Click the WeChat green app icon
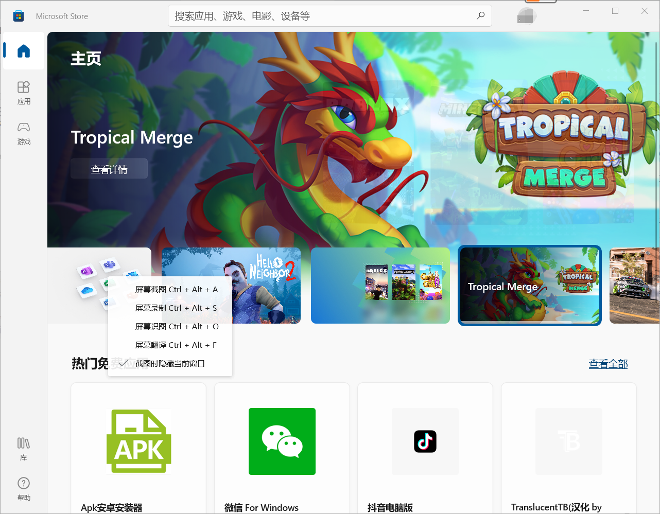Screen dimensions: 660x514 pyautogui.click(x=282, y=441)
